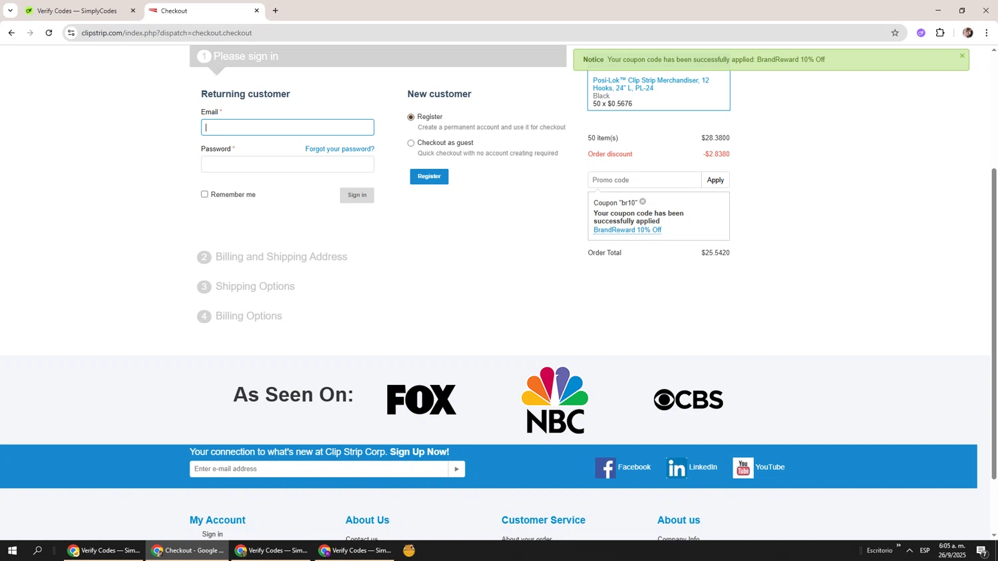Click the blue Register button
Image resolution: width=998 pixels, height=561 pixels.
pos(429,176)
